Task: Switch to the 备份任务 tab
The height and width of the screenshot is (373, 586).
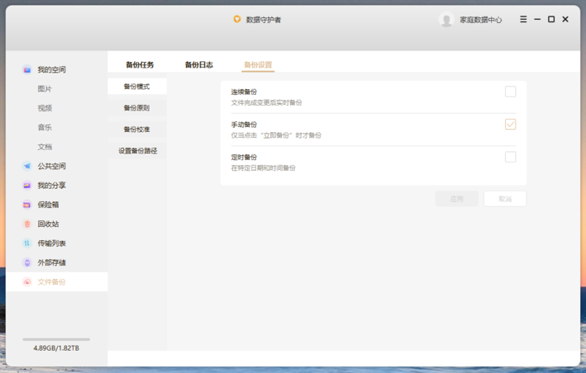Action: (x=140, y=64)
